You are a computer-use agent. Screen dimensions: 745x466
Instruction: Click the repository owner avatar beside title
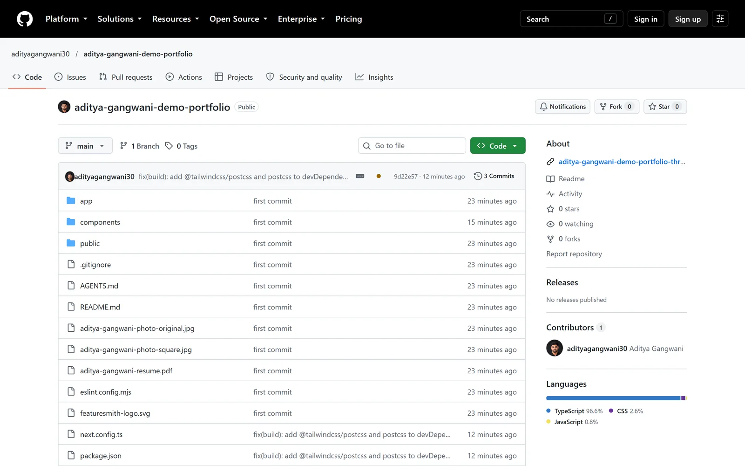[x=64, y=107]
